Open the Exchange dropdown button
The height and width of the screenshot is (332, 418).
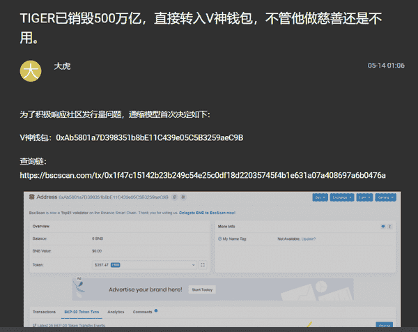pos(342,197)
